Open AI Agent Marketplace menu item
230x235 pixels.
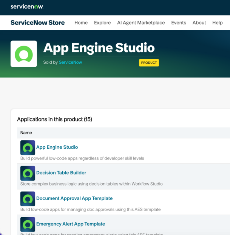coord(141,23)
